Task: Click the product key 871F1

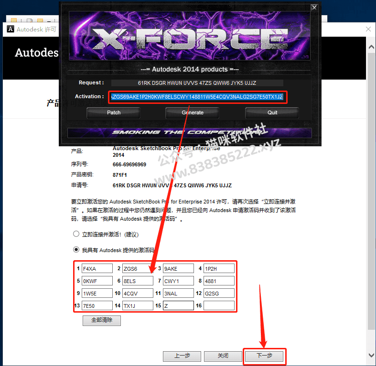Action: (119, 175)
